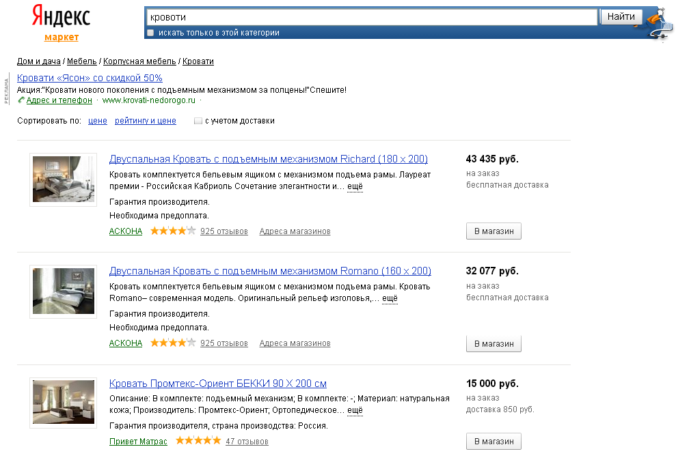Expand 'ещё' in the Romano bed description
The height and width of the screenshot is (460, 676).
[390, 298]
